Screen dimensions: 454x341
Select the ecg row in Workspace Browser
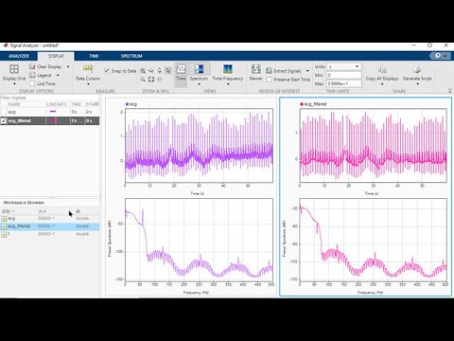click(50, 219)
